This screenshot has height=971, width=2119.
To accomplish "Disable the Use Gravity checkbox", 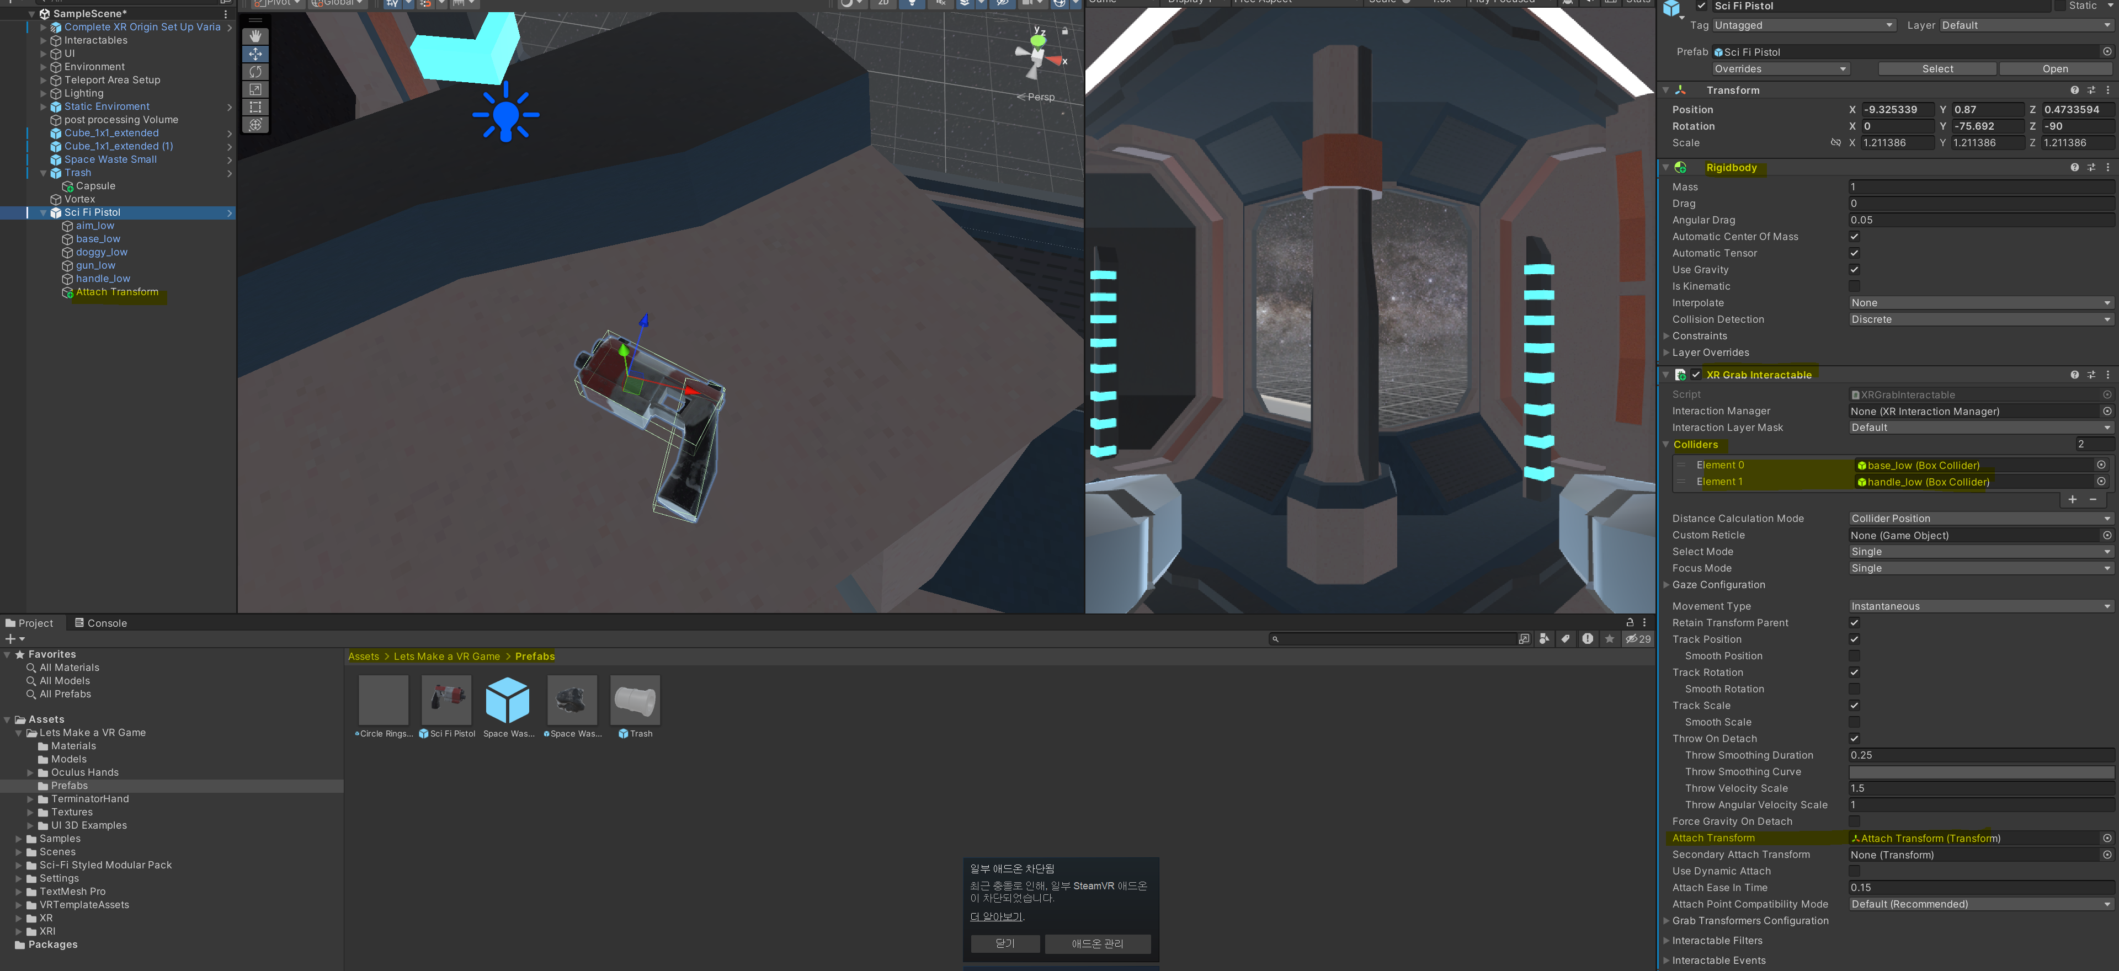I will click(1854, 270).
